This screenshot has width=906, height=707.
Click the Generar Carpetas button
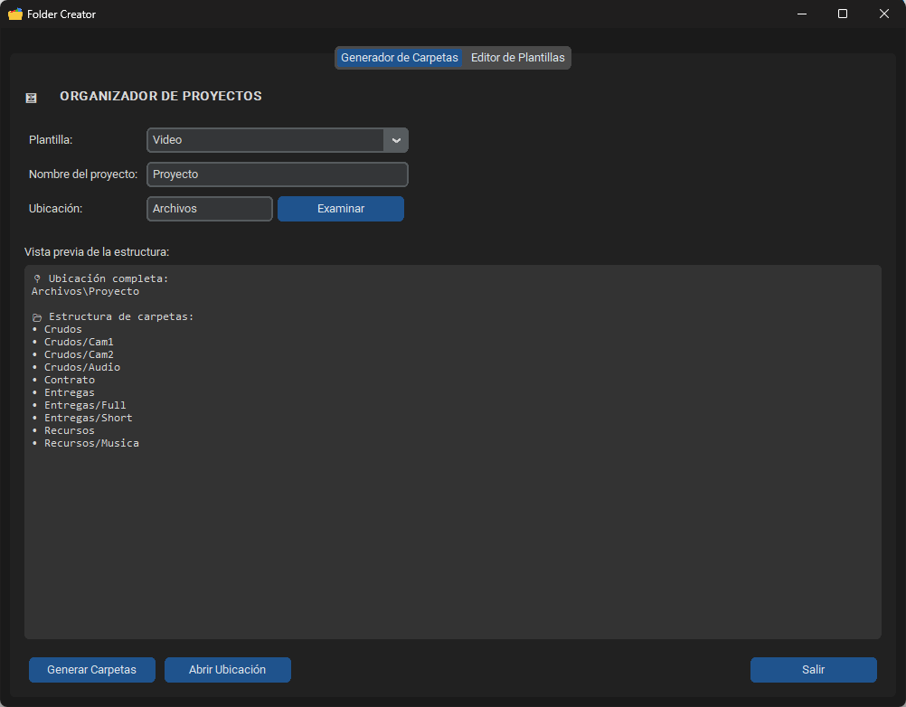[x=91, y=670]
